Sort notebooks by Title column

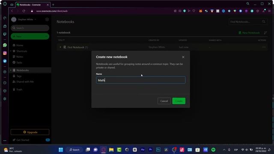(x=61, y=40)
